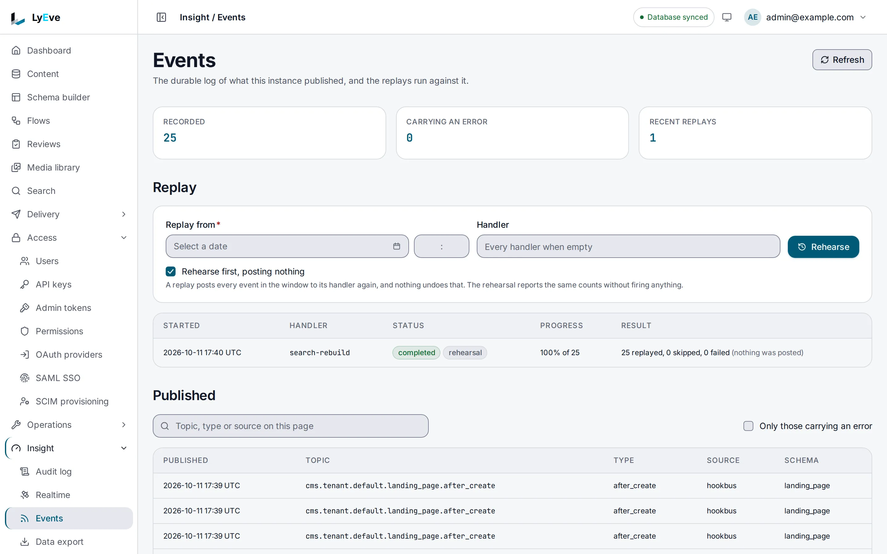Click the search-rebuild handler cell
Image resolution: width=887 pixels, height=554 pixels.
(x=320, y=352)
